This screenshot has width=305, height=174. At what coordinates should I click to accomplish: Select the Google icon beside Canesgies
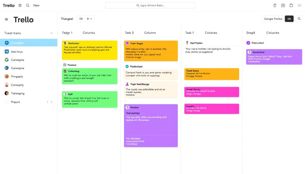pyautogui.click(x=7, y=60)
